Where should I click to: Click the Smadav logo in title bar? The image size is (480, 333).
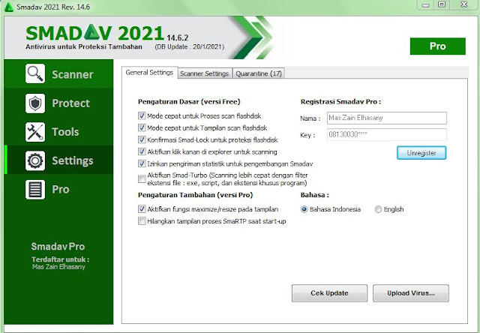pyautogui.click(x=8, y=7)
